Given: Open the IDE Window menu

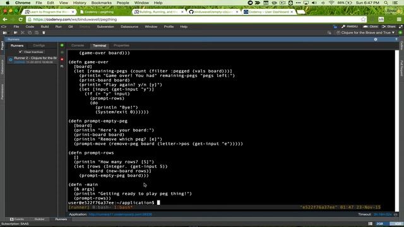Looking at the screenshot, I should pyautogui.click(x=151, y=26).
